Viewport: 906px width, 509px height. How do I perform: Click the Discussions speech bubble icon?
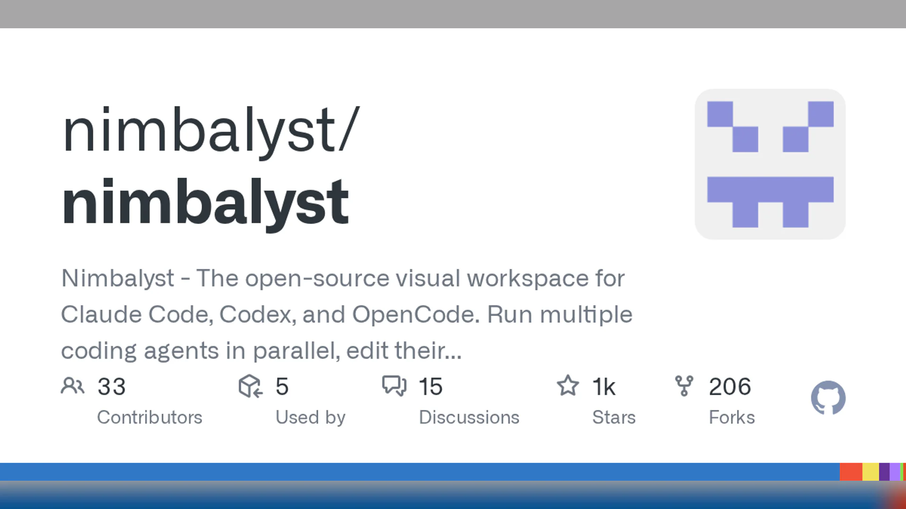394,386
